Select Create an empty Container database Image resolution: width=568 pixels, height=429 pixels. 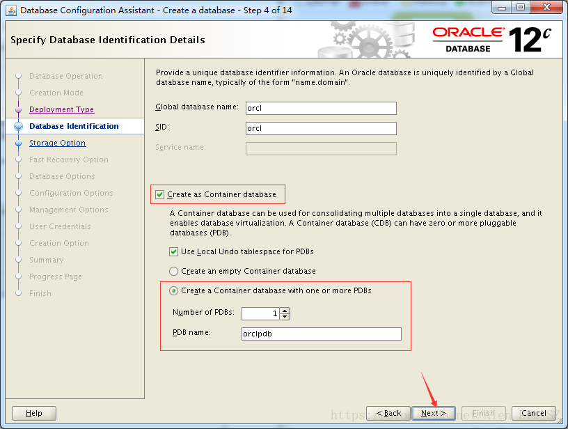pos(173,271)
